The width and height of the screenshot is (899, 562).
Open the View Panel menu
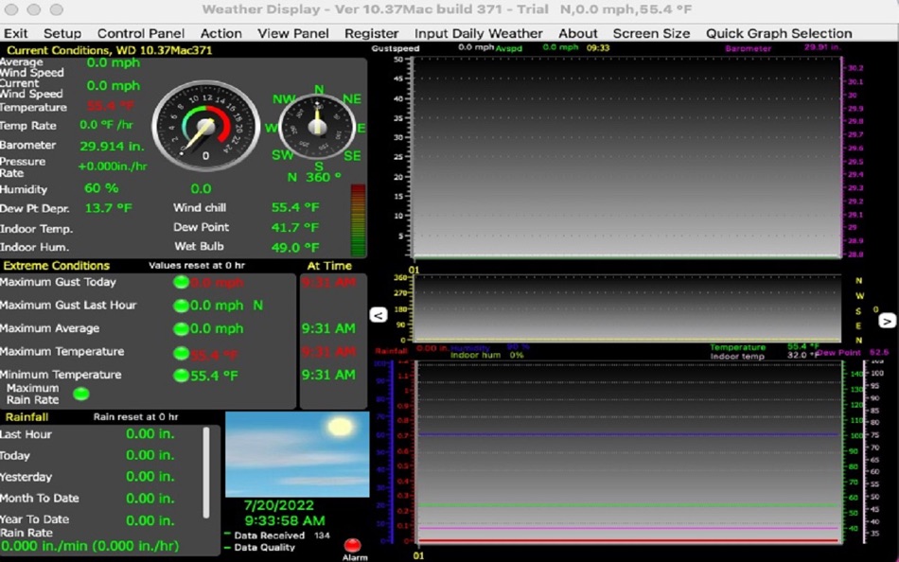[x=293, y=33]
